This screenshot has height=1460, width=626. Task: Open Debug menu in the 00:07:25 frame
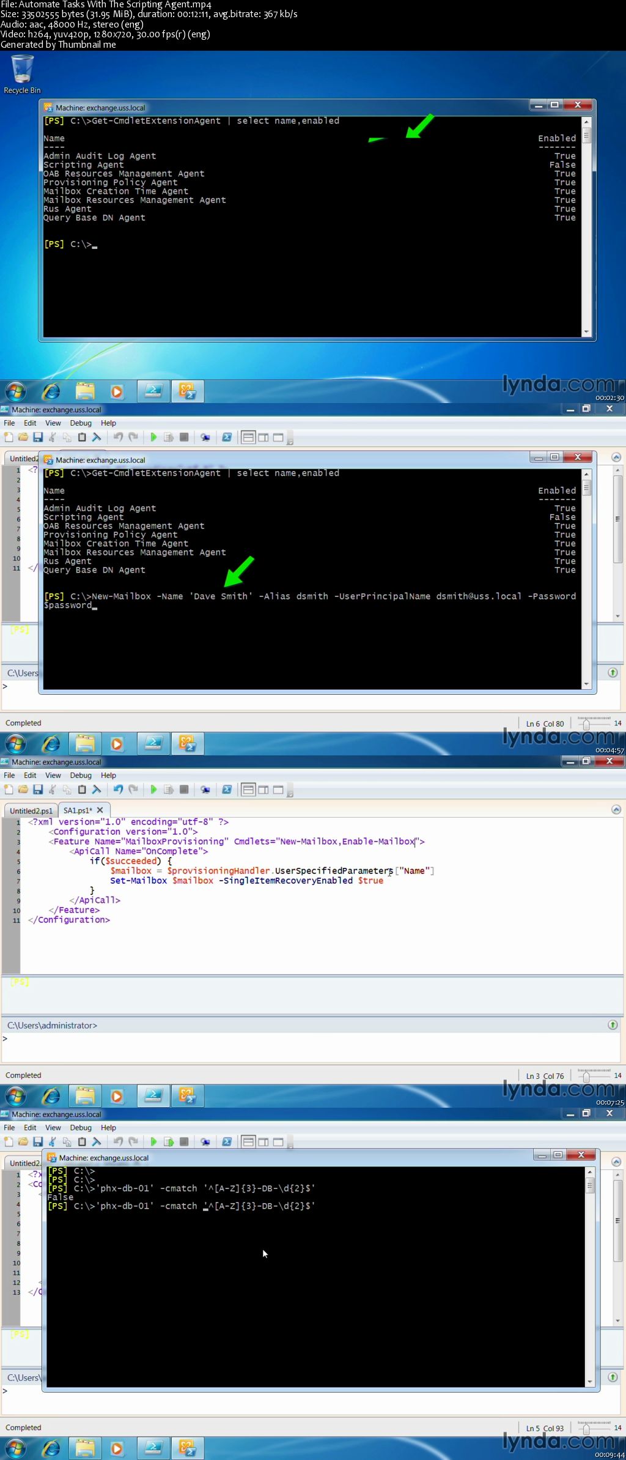(x=81, y=775)
